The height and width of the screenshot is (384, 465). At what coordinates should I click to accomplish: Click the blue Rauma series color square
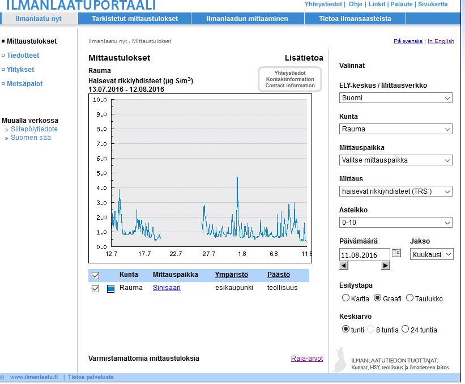tap(110, 288)
